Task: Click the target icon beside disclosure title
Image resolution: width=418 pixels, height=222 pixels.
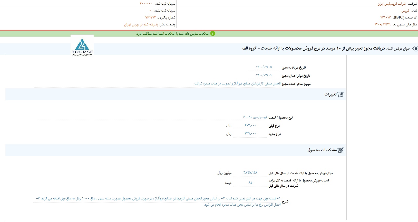Action: pos(415,49)
